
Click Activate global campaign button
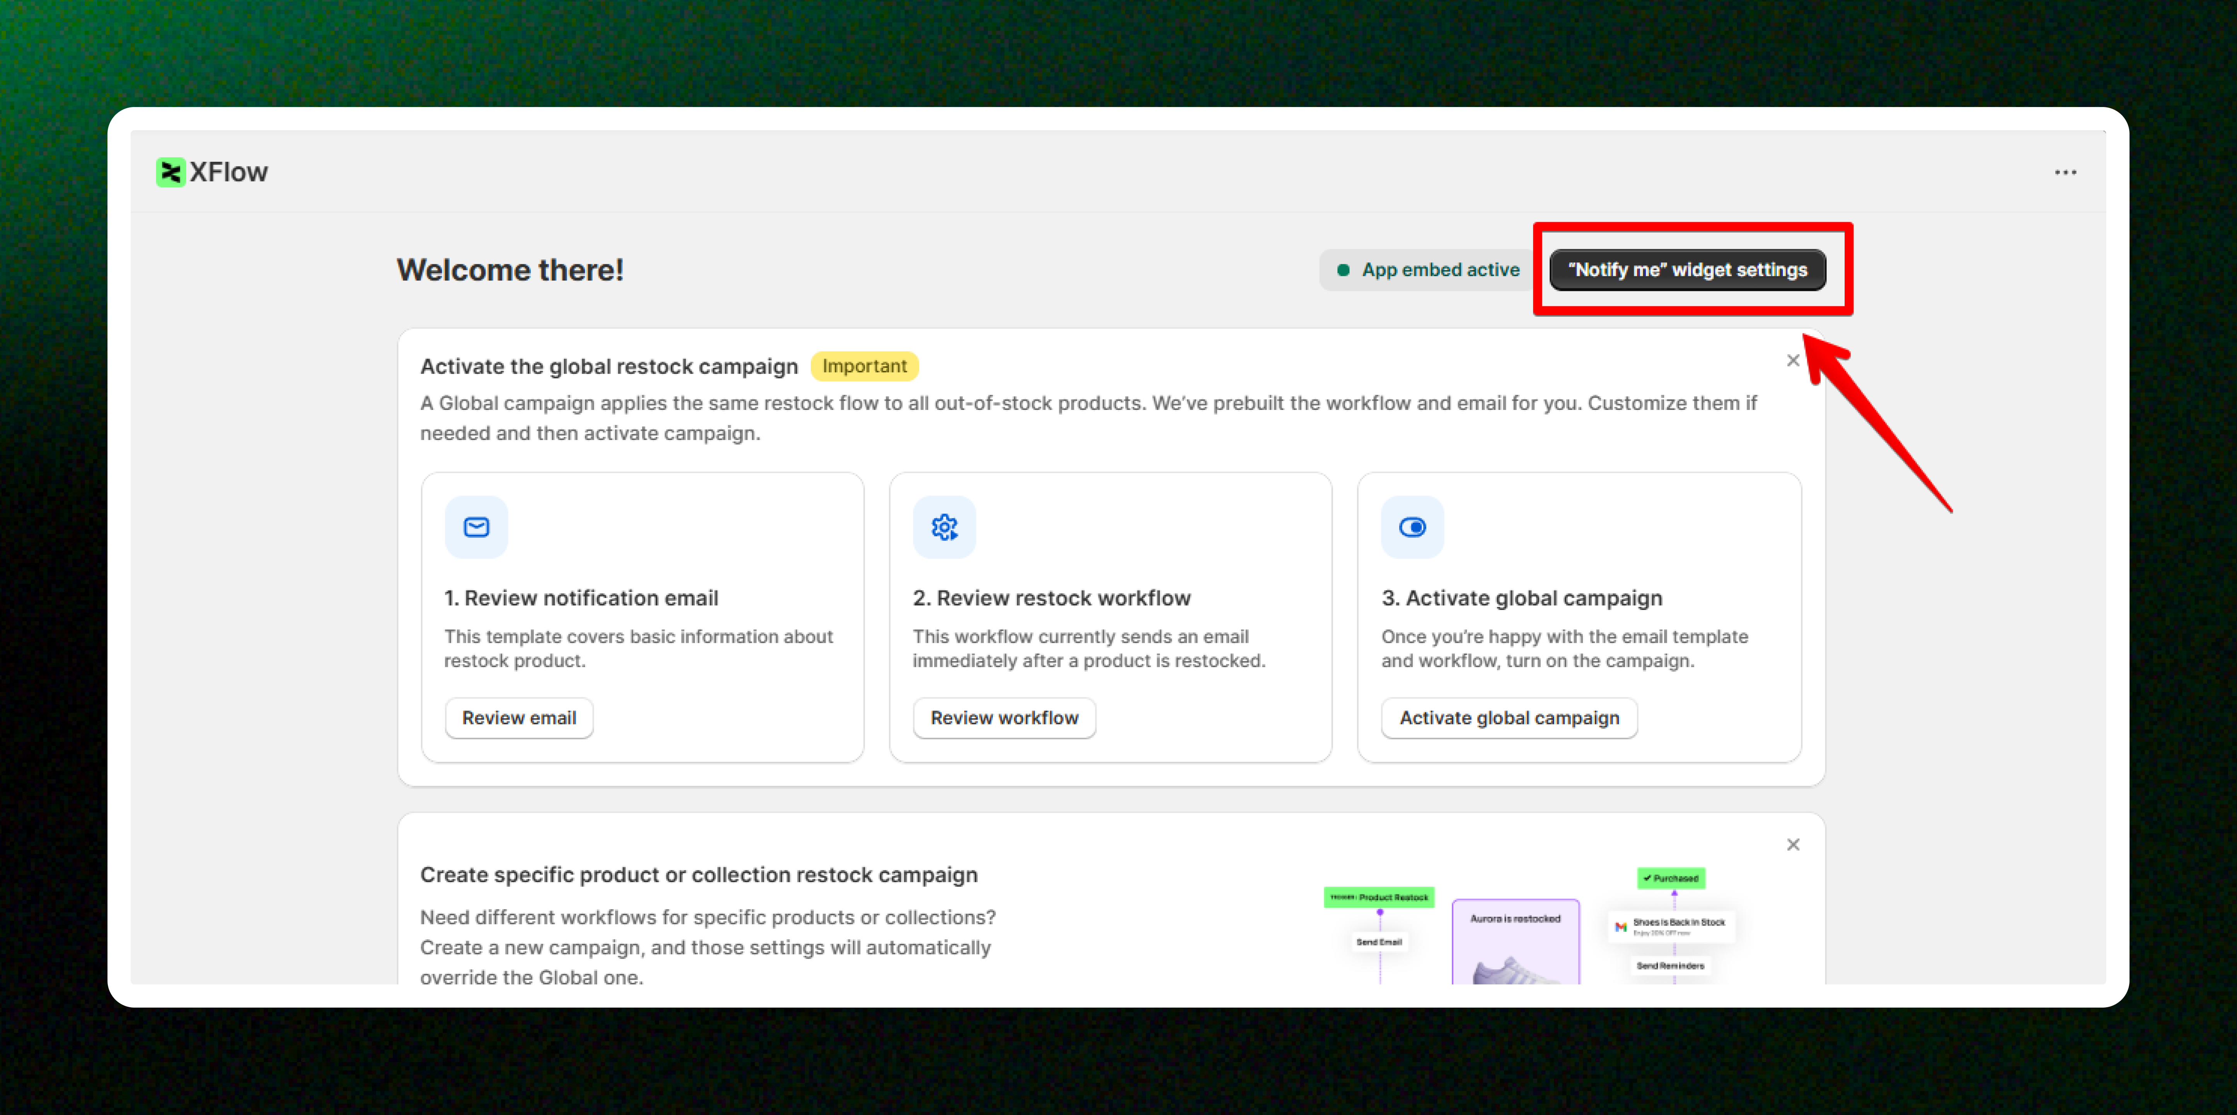1509,717
